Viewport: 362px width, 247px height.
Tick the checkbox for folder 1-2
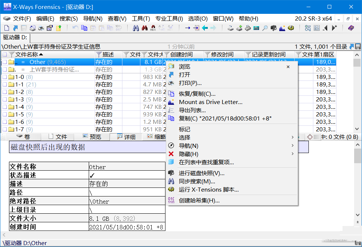point(4,92)
